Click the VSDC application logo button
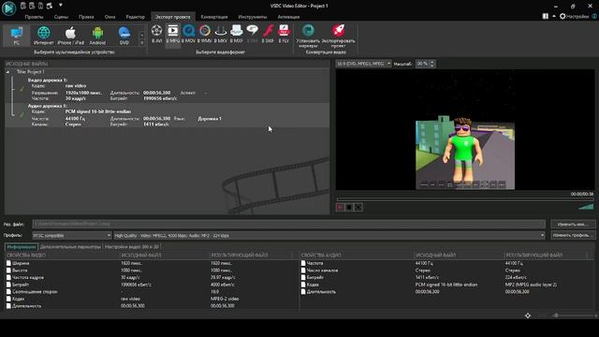 8,8
